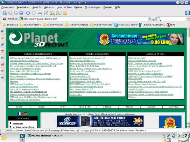Open the Back button history dropdown arrow
Viewport: 190px width, 142px height.
click(6, 15)
